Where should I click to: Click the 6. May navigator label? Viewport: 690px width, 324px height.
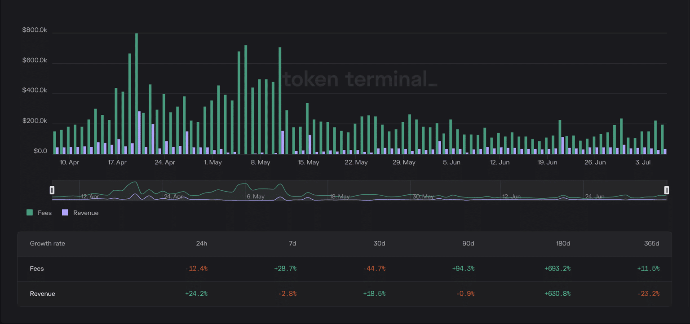(x=256, y=197)
